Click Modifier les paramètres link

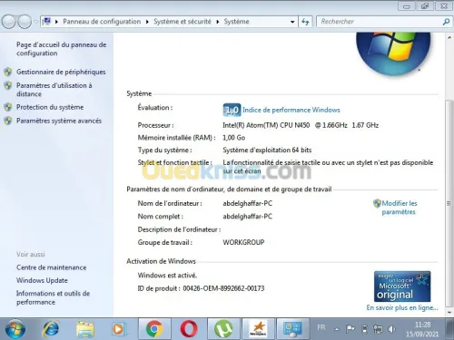coord(400,208)
